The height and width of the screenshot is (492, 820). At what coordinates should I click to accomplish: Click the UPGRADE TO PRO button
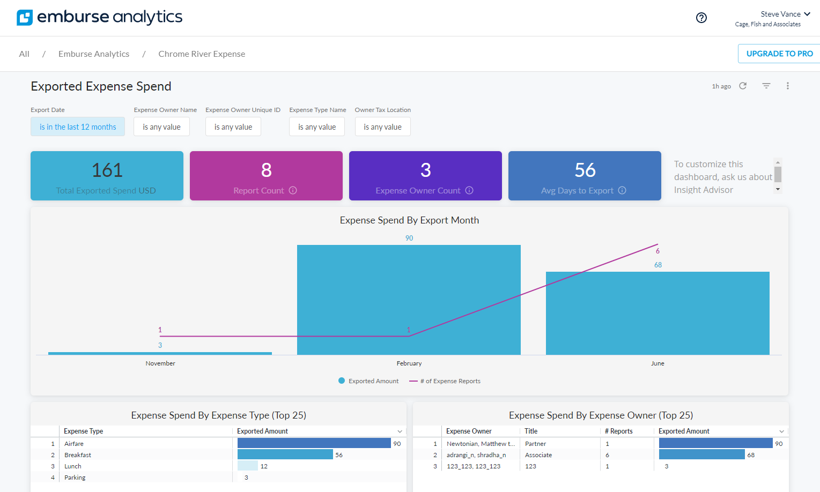pyautogui.click(x=779, y=54)
